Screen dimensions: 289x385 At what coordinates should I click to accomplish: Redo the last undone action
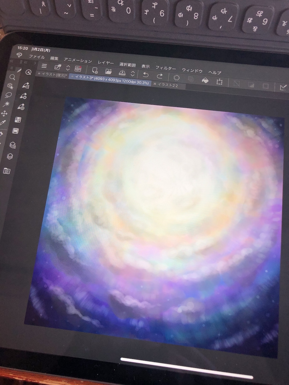click(160, 76)
